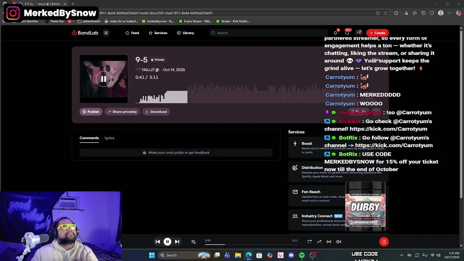Click the red Create button
Screen dimensions: 464x261
coord(377,33)
